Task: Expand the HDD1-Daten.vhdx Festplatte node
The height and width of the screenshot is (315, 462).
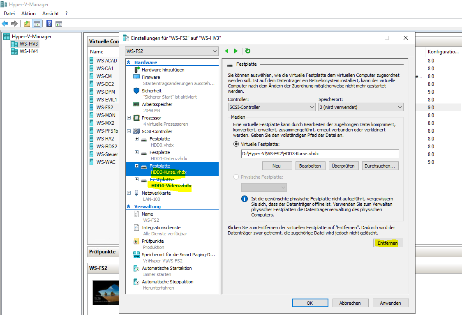Action: [x=137, y=152]
